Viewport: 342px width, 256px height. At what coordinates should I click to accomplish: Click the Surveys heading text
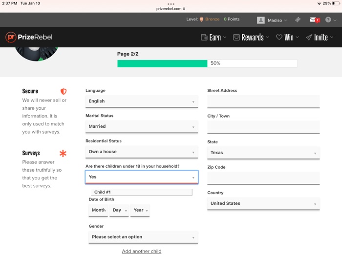click(31, 153)
